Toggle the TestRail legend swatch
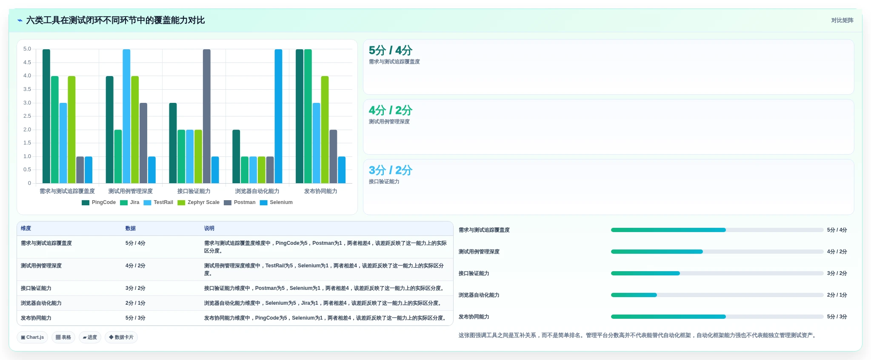Viewport: 871px width, 360px height. point(148,203)
